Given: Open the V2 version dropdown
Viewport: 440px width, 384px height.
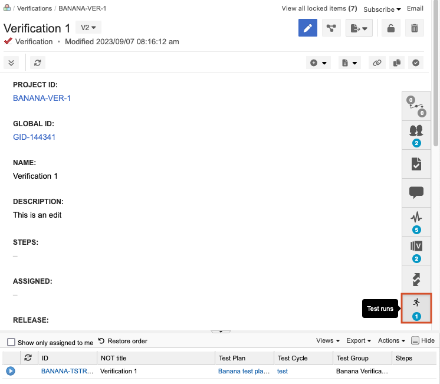Looking at the screenshot, I should (x=88, y=28).
